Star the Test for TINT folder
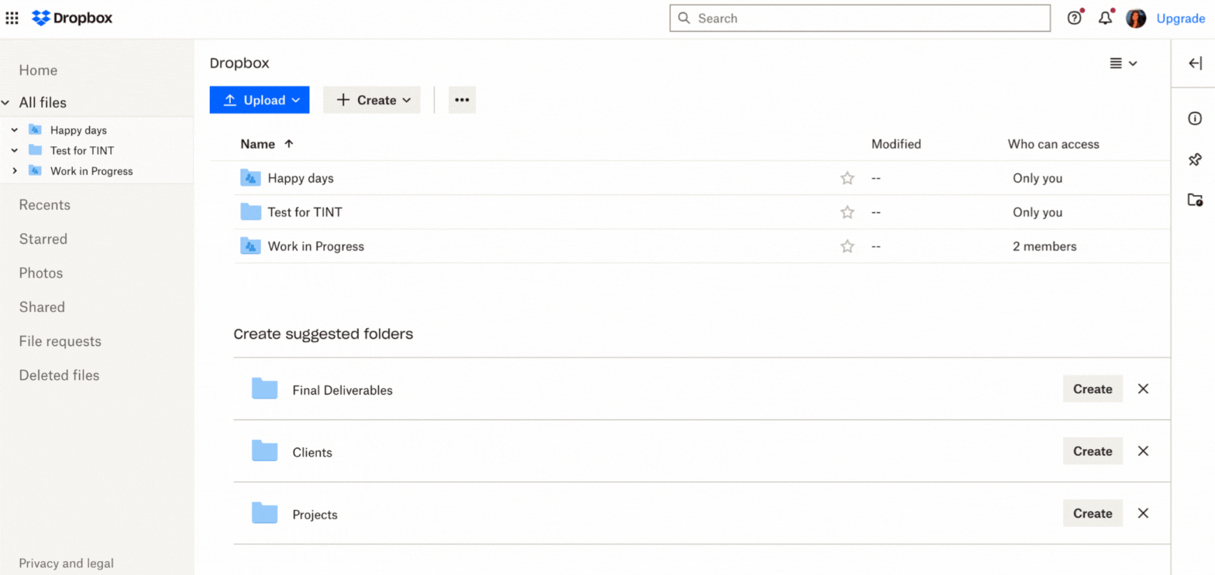Screen dimensions: 1215x575 847,212
